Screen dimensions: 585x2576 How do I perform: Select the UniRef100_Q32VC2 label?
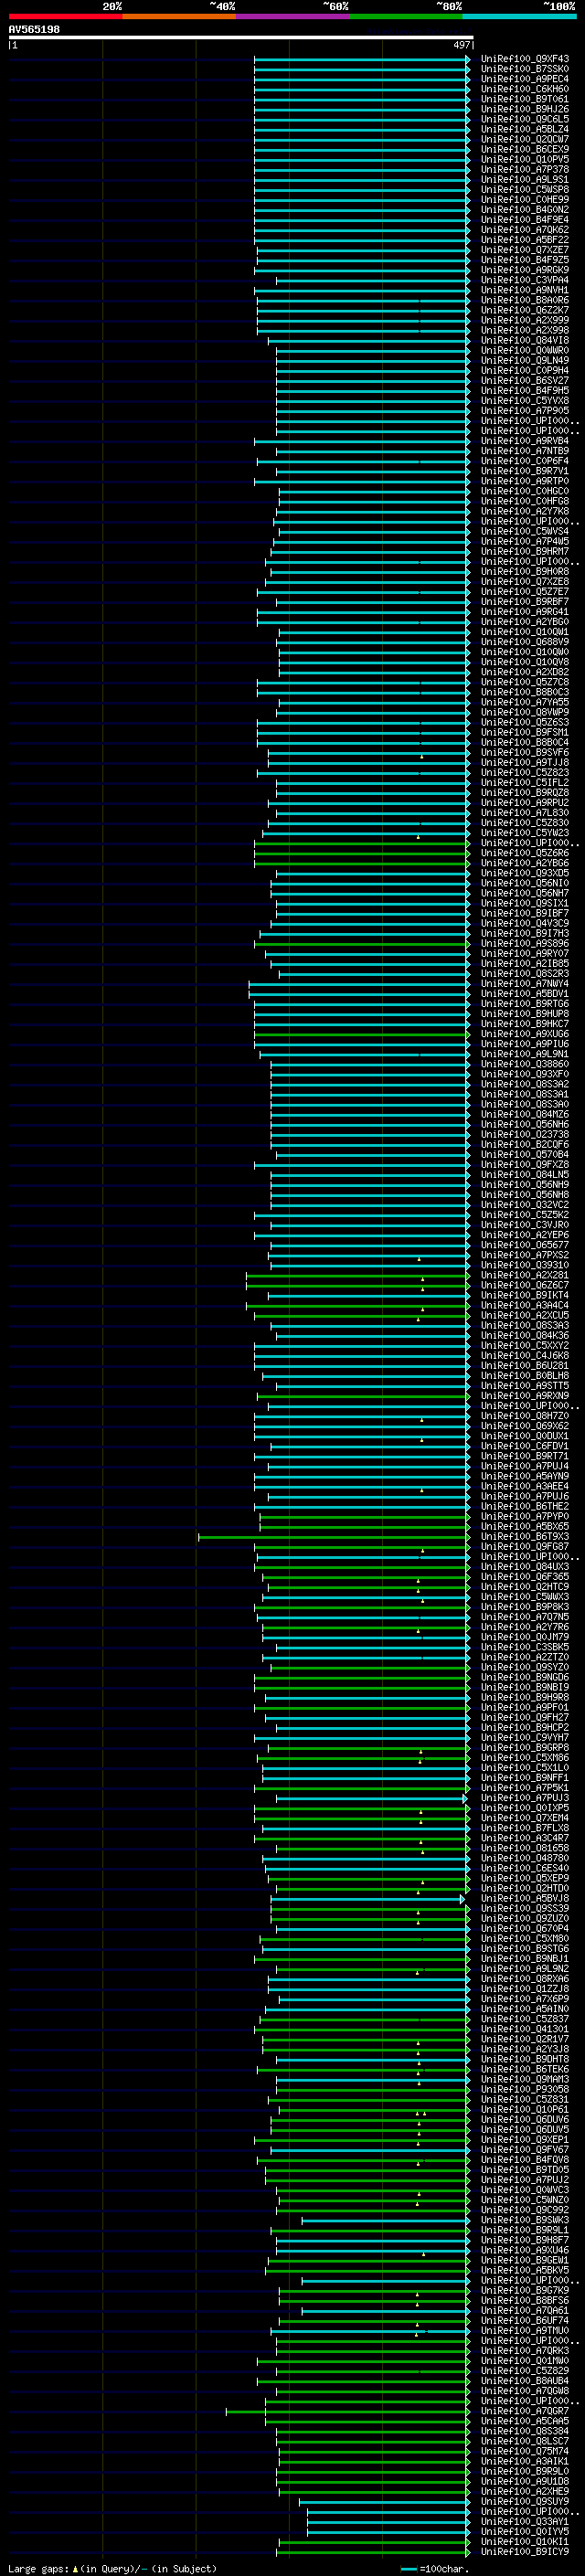[x=525, y=1205]
